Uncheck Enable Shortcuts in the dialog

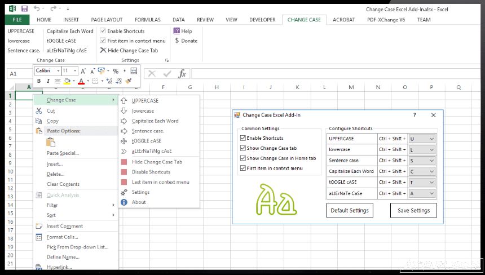(x=243, y=138)
